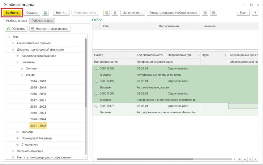Expand the Борисоглебский филиал node
Screen dimensions: 263x165
[x=13, y=43]
